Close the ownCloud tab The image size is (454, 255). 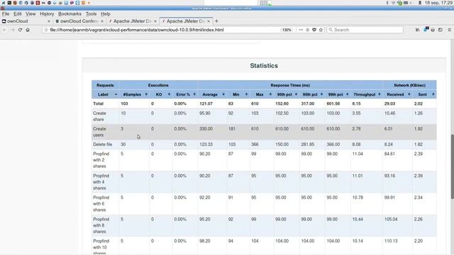(49, 21)
